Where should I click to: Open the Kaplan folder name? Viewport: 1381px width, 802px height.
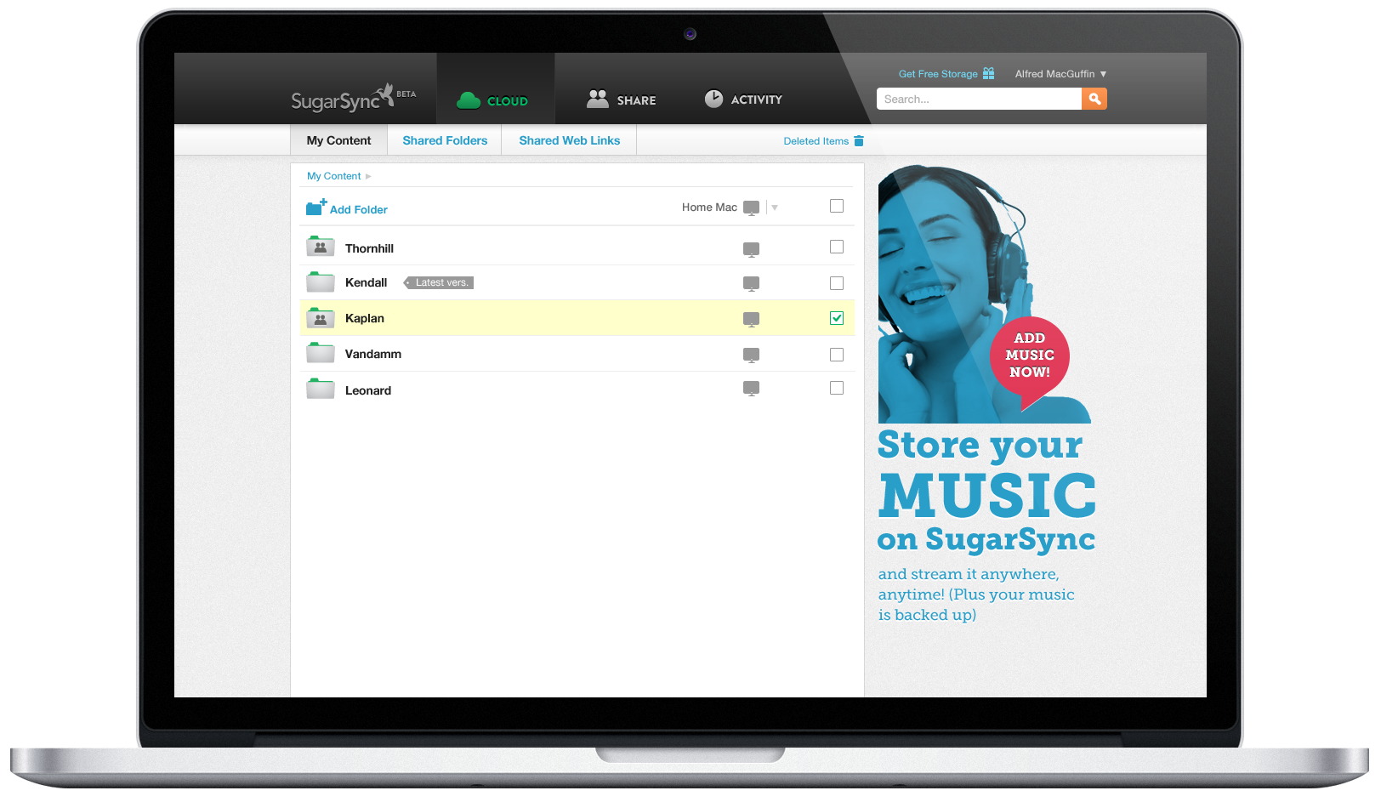click(x=364, y=318)
